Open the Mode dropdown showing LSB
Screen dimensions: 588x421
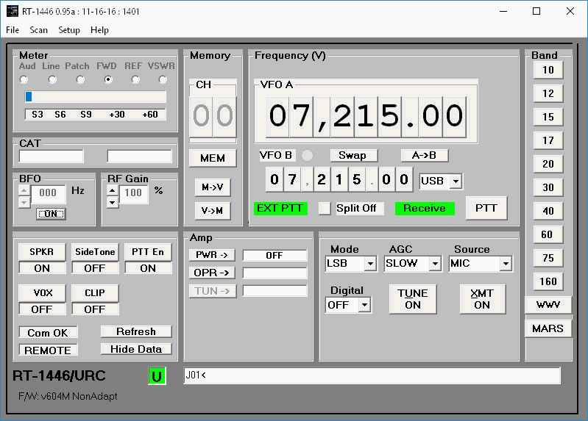pos(369,264)
